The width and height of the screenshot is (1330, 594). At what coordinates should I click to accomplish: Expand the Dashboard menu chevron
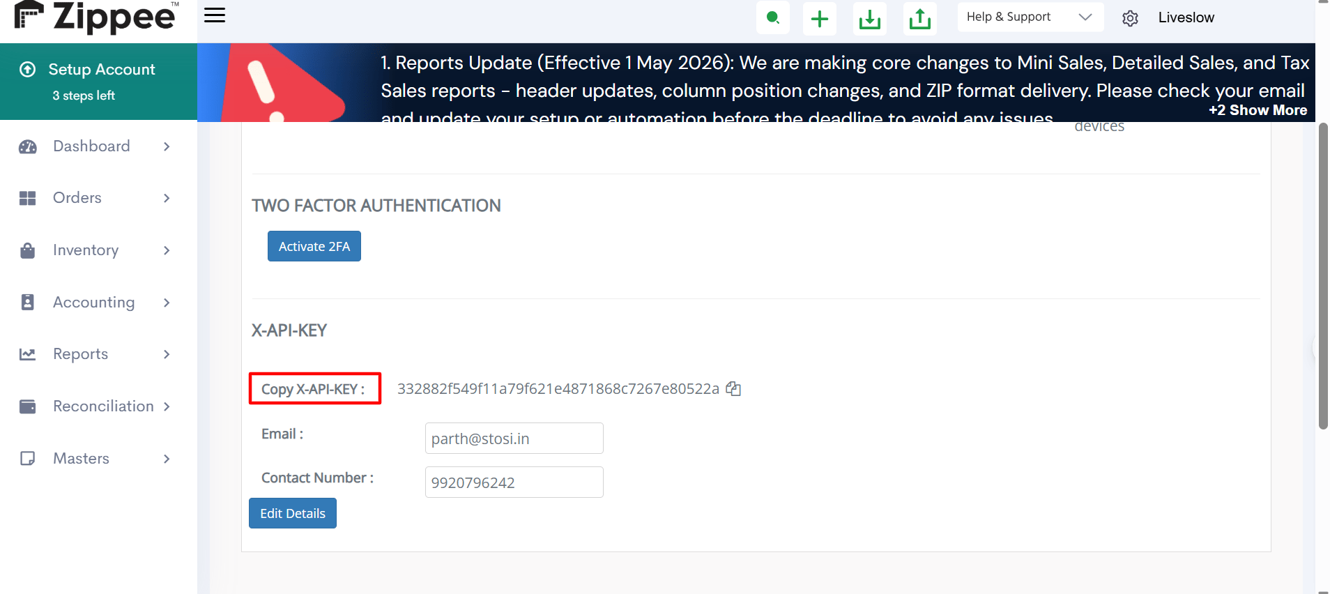[167, 146]
